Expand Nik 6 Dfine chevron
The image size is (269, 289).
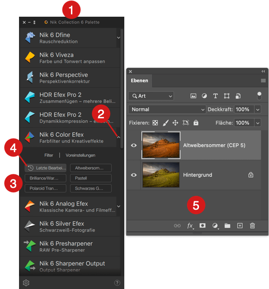point(119,38)
